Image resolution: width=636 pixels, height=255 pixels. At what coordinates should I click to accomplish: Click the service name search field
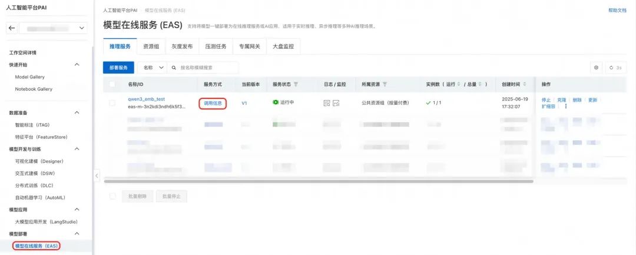[x=206, y=68]
